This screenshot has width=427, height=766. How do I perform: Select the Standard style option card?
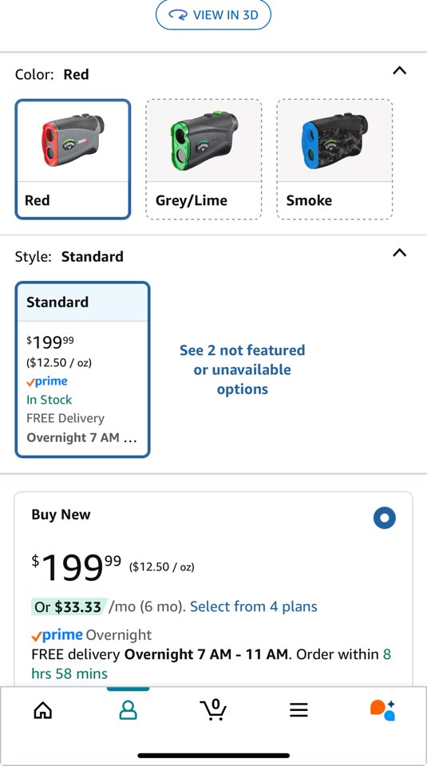point(82,369)
